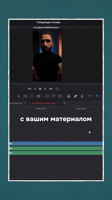The width and height of the screenshot is (112, 200).
Task: Select the lower green audio clip
Action: 56,153
